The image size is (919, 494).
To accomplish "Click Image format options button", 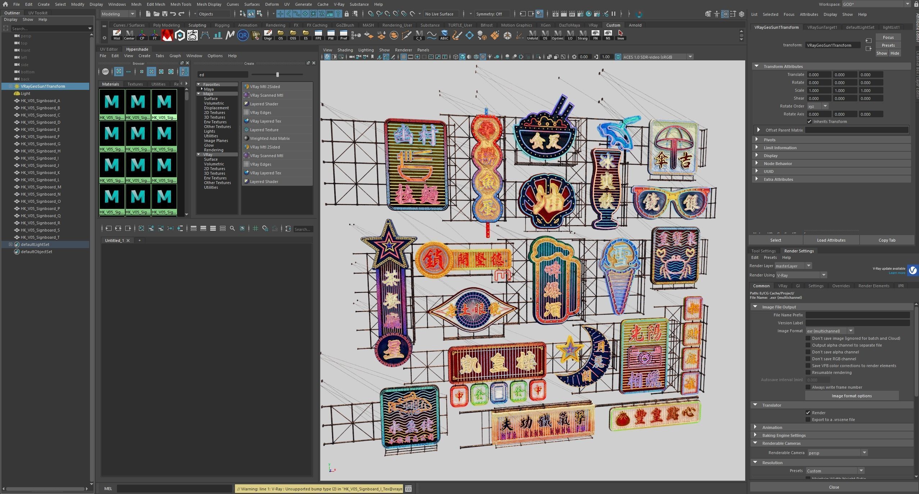I will (x=851, y=396).
